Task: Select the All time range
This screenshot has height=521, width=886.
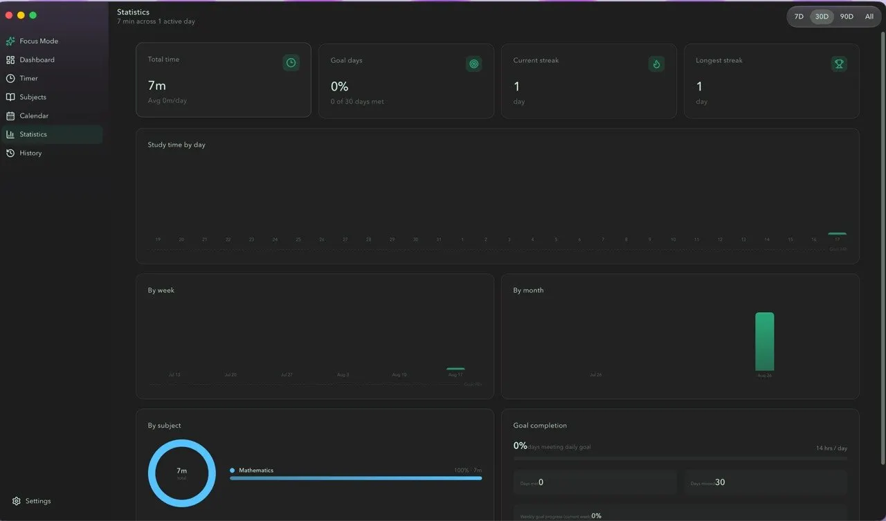Action: pyautogui.click(x=869, y=17)
